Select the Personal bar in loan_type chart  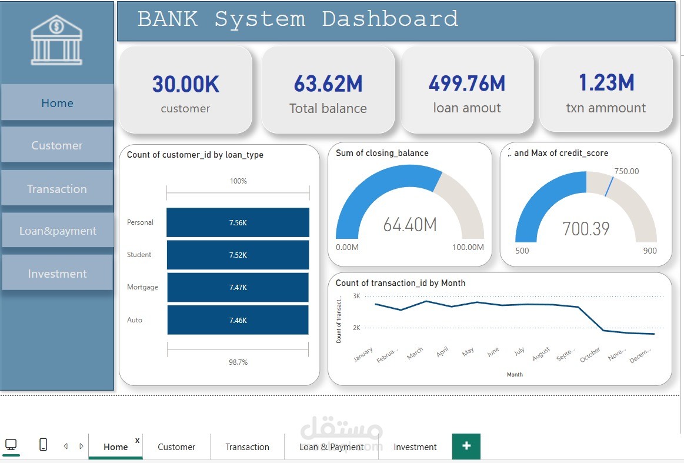pos(238,222)
